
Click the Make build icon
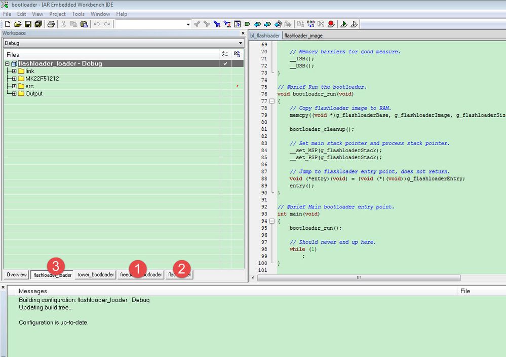(311, 24)
